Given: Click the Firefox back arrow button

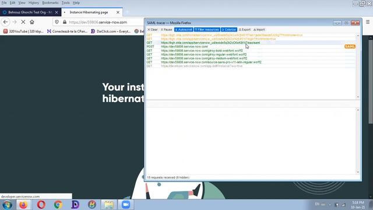Looking at the screenshot, I should 5,22.
